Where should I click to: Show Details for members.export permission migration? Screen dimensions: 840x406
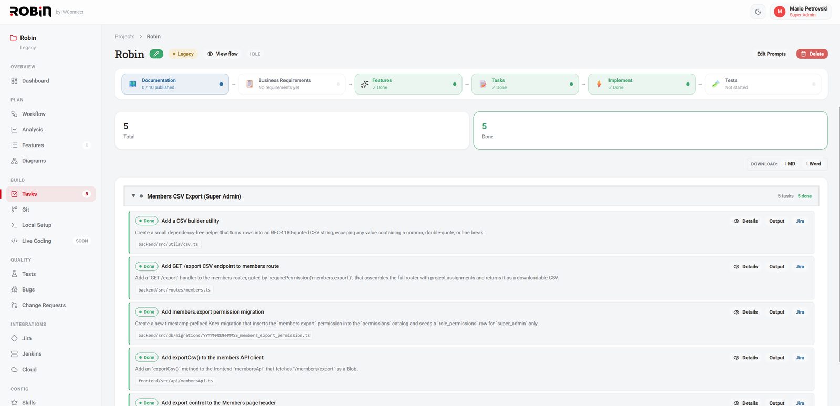pyautogui.click(x=745, y=312)
